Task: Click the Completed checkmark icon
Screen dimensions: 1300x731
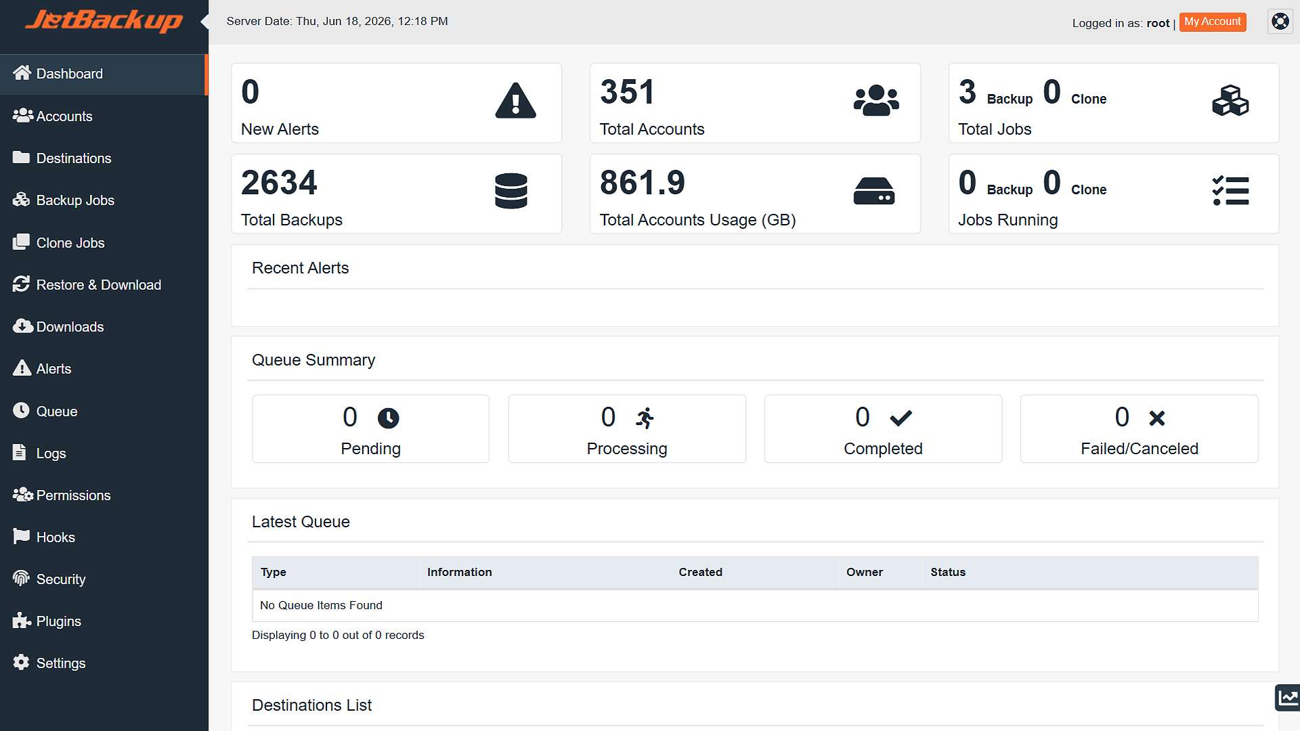Action: 901,418
